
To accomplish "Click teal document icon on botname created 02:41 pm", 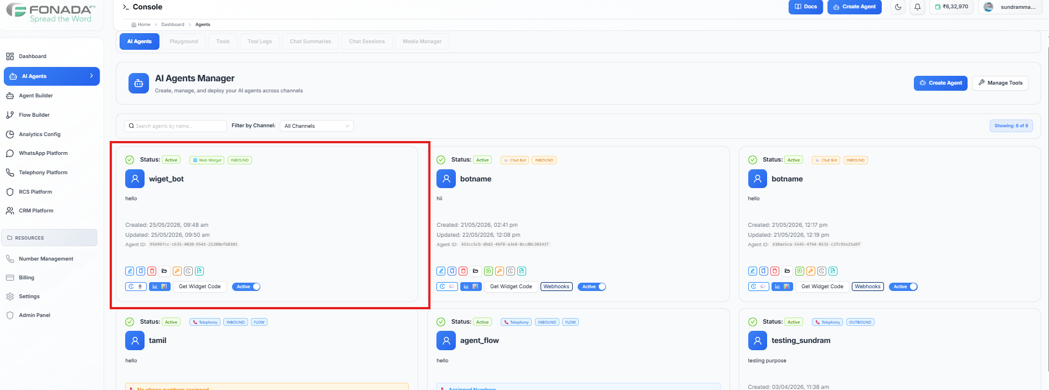I will point(522,271).
